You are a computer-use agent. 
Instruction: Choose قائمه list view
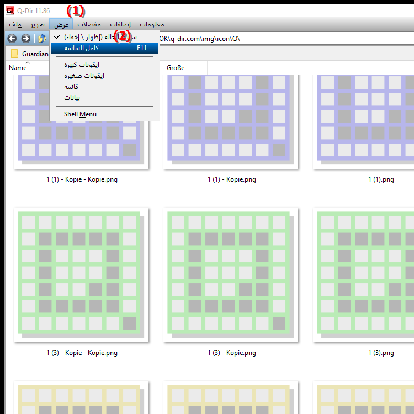pyautogui.click(x=104, y=87)
